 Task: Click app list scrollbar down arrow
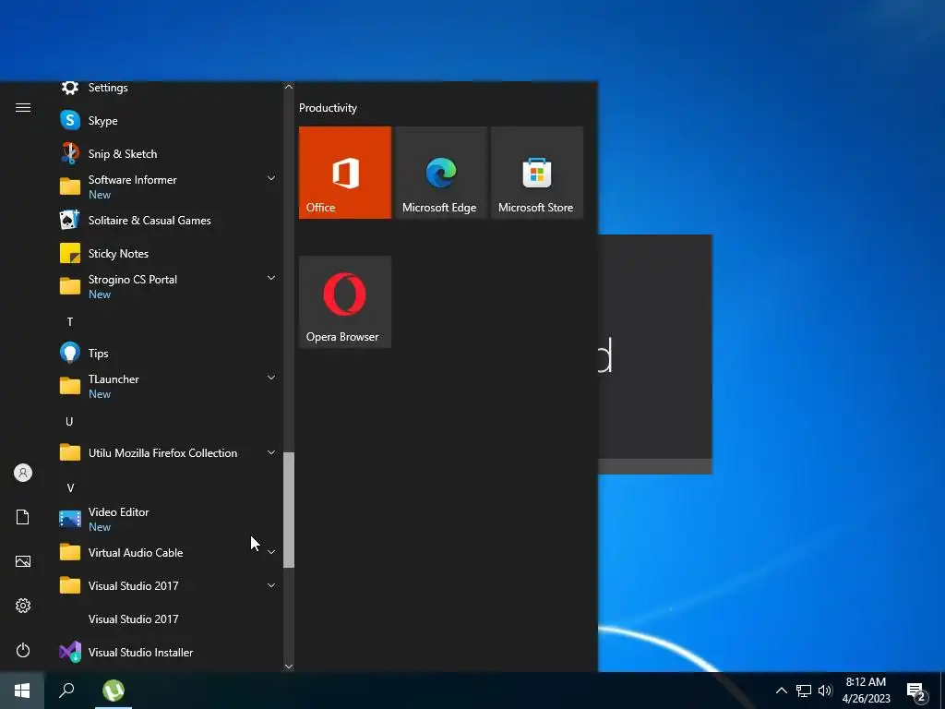pos(289,667)
